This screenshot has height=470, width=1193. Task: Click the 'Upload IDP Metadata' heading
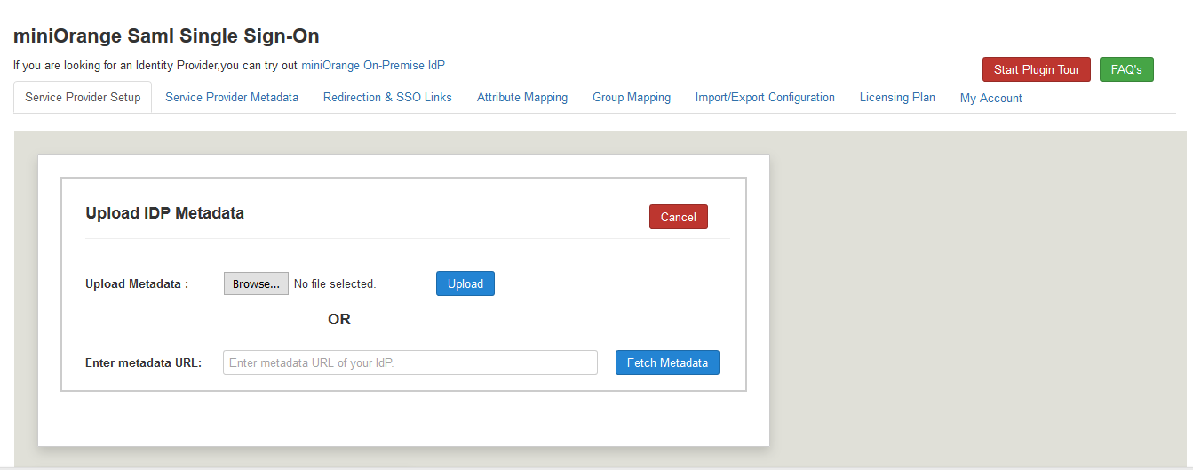[164, 213]
